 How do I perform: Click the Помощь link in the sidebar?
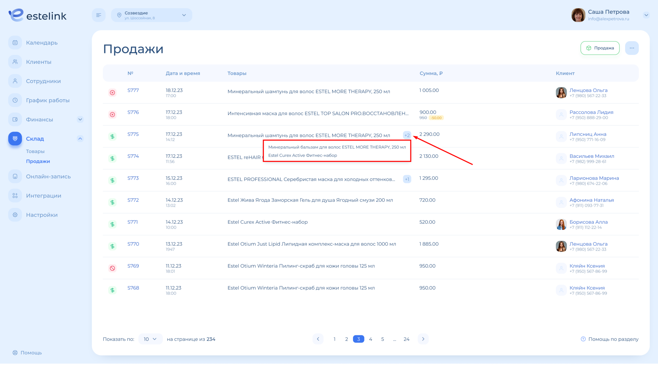27,353
